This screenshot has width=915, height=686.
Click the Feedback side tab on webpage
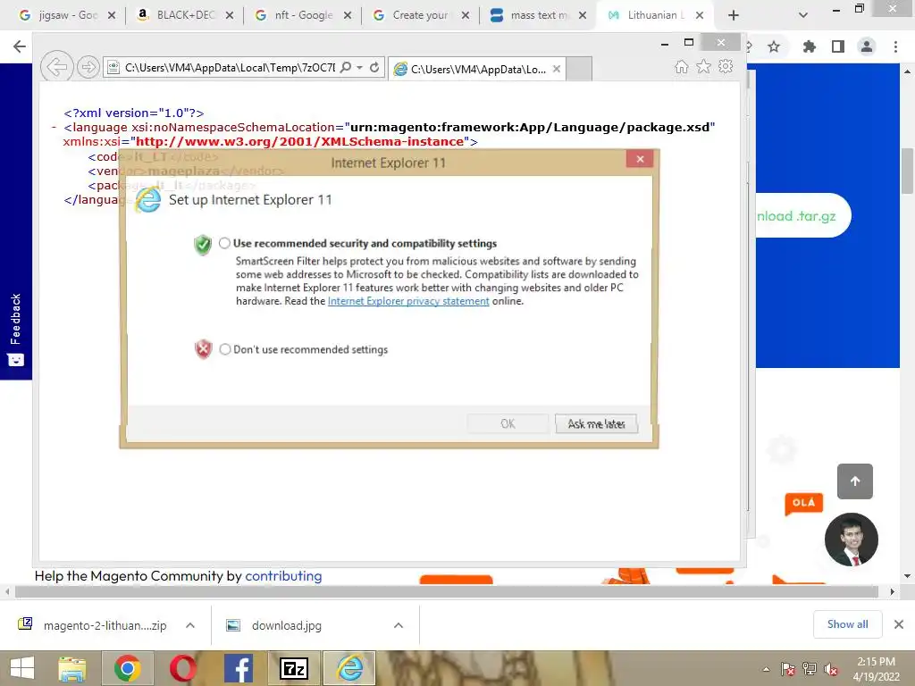[x=16, y=330]
